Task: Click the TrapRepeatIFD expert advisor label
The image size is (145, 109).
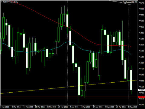Action: [x=128, y=2]
